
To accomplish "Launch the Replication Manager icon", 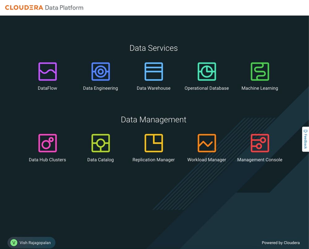I will [154, 143].
